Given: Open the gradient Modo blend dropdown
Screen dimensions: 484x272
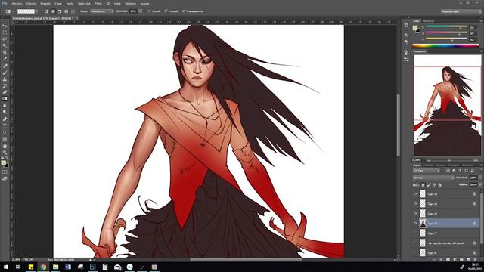Looking at the screenshot, I should pos(101,11).
